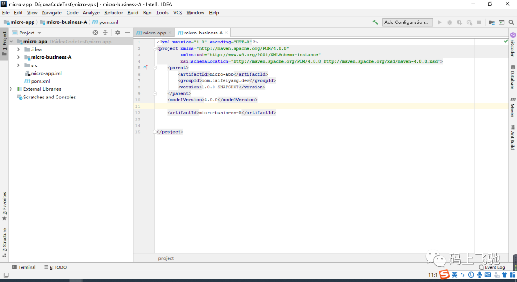
Task: Select Scratches and Consoles item
Action: pyautogui.click(x=46, y=97)
